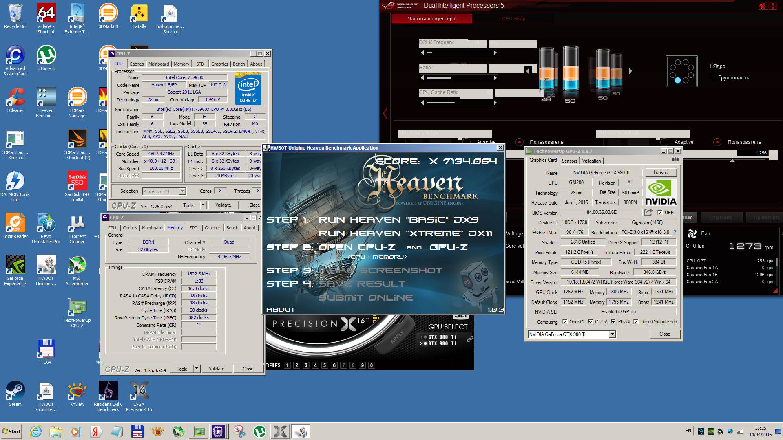Open Foxit Reader desktop icon
783x440 pixels.
(x=15, y=226)
